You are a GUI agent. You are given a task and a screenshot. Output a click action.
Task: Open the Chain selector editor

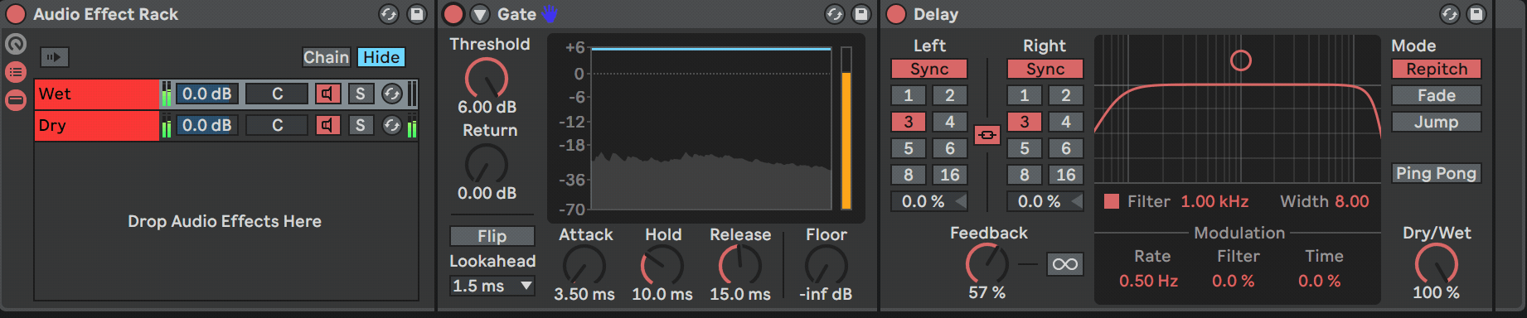[326, 57]
